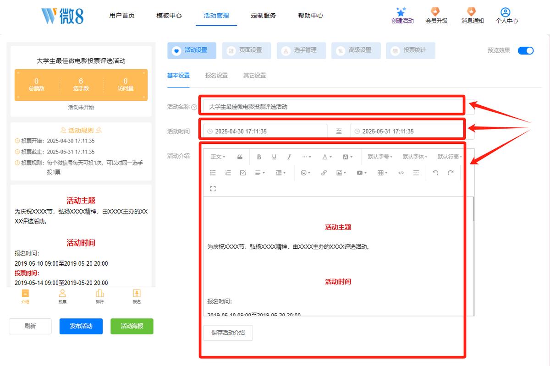Switch to 报名设置 sub-tab
The height and width of the screenshot is (366, 550).
(216, 76)
